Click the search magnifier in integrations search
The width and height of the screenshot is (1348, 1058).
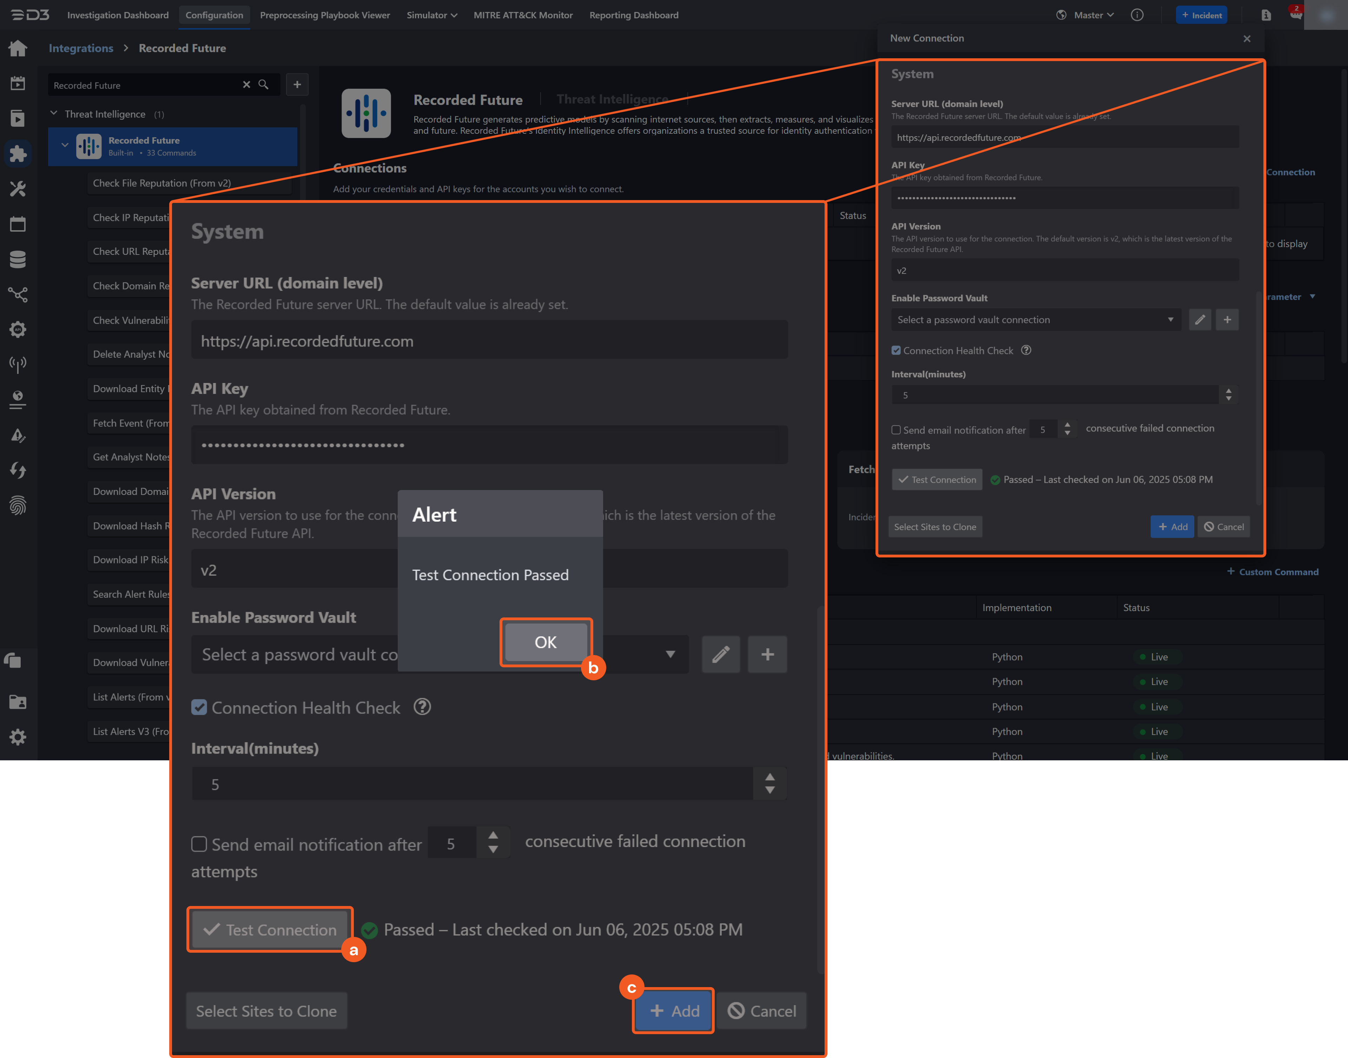point(263,85)
